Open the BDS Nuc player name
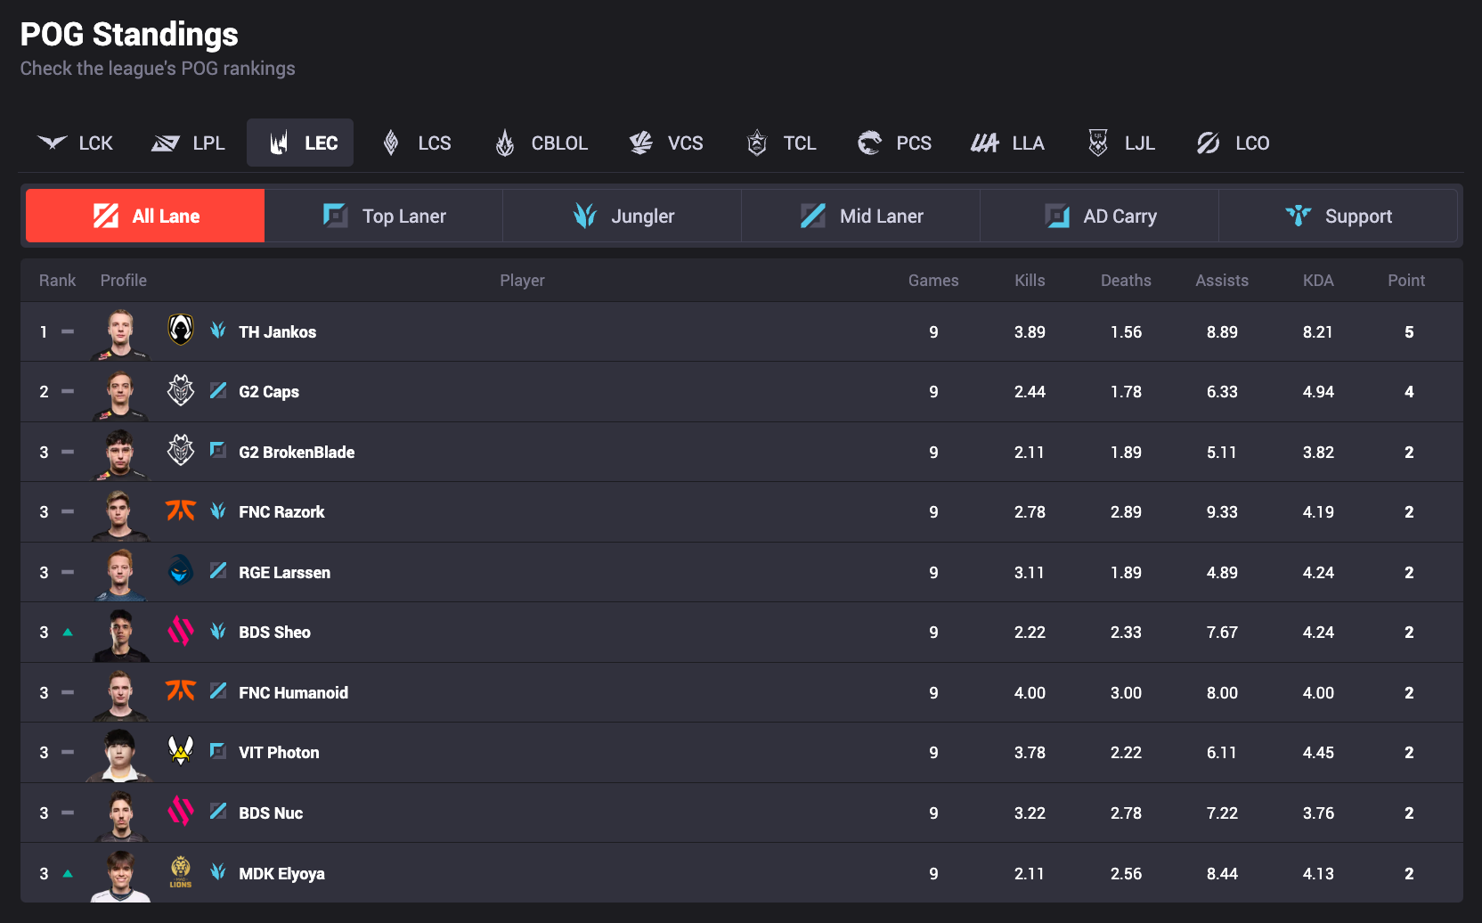The image size is (1482, 923). point(271,813)
